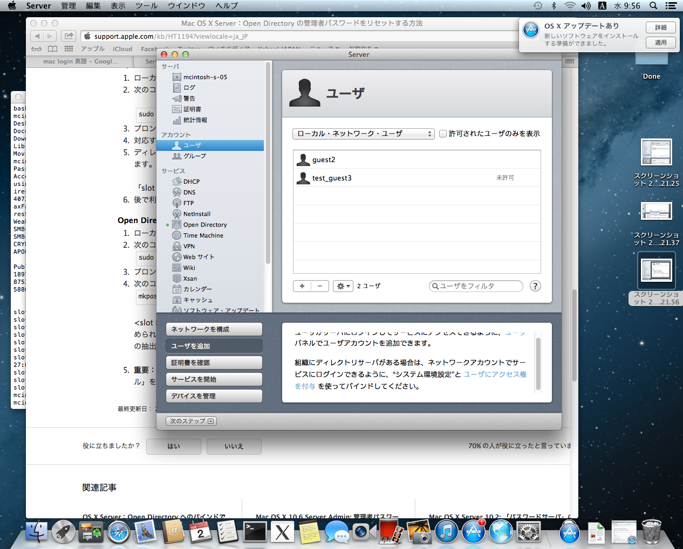This screenshot has height=549, width=683.
Task: Switch to Safari tab "mac login 英語 – Googl…"
Action: 80,61
